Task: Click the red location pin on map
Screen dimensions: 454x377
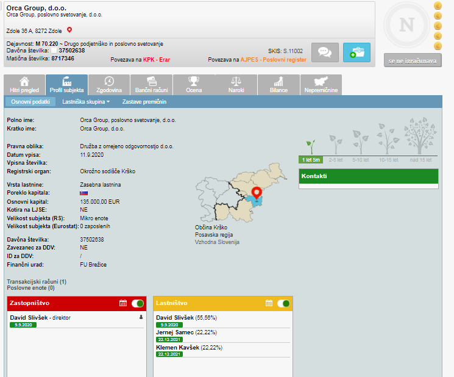Action: click(257, 193)
